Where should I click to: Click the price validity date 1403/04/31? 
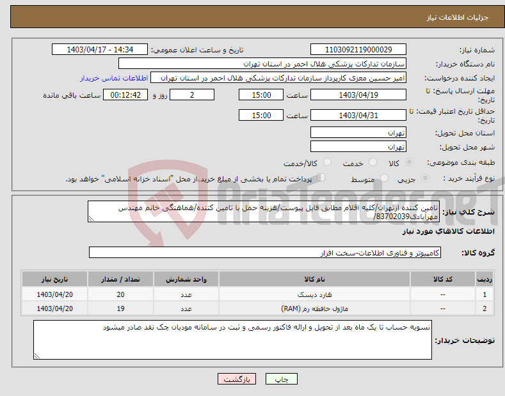click(358, 115)
